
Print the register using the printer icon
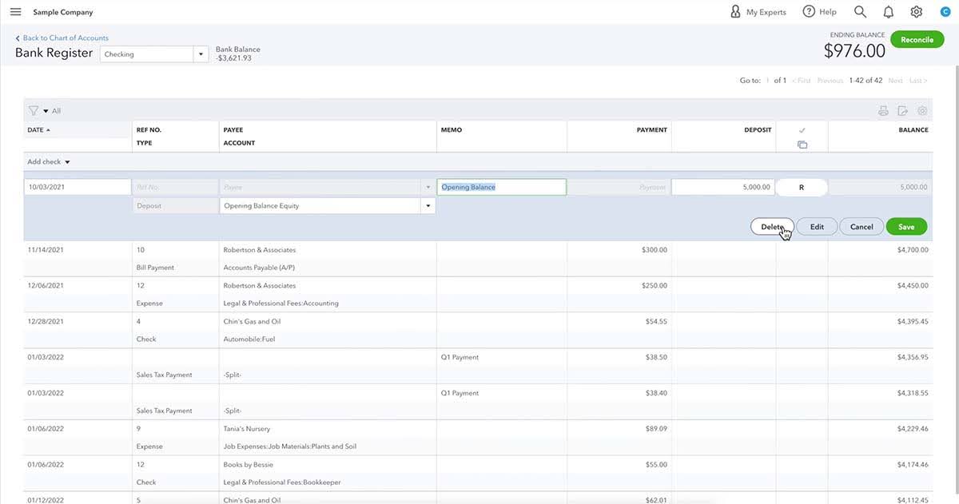click(883, 110)
